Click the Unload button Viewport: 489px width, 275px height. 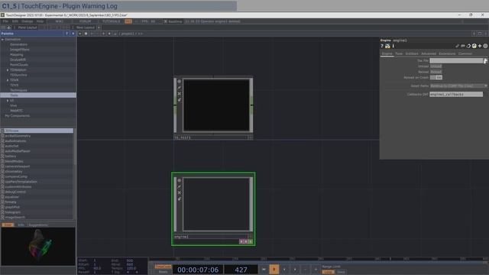point(436,66)
